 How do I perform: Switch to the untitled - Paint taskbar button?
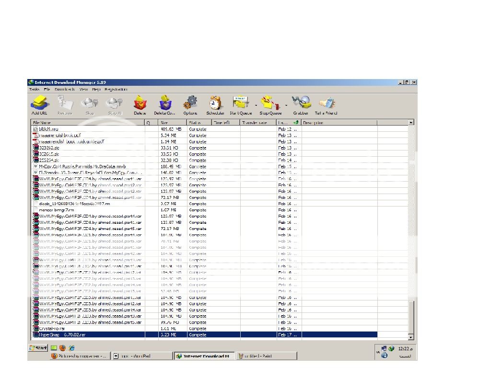tap(267, 356)
